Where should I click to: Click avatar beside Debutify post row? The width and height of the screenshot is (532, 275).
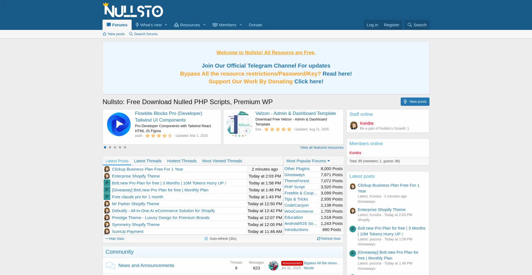(x=107, y=210)
